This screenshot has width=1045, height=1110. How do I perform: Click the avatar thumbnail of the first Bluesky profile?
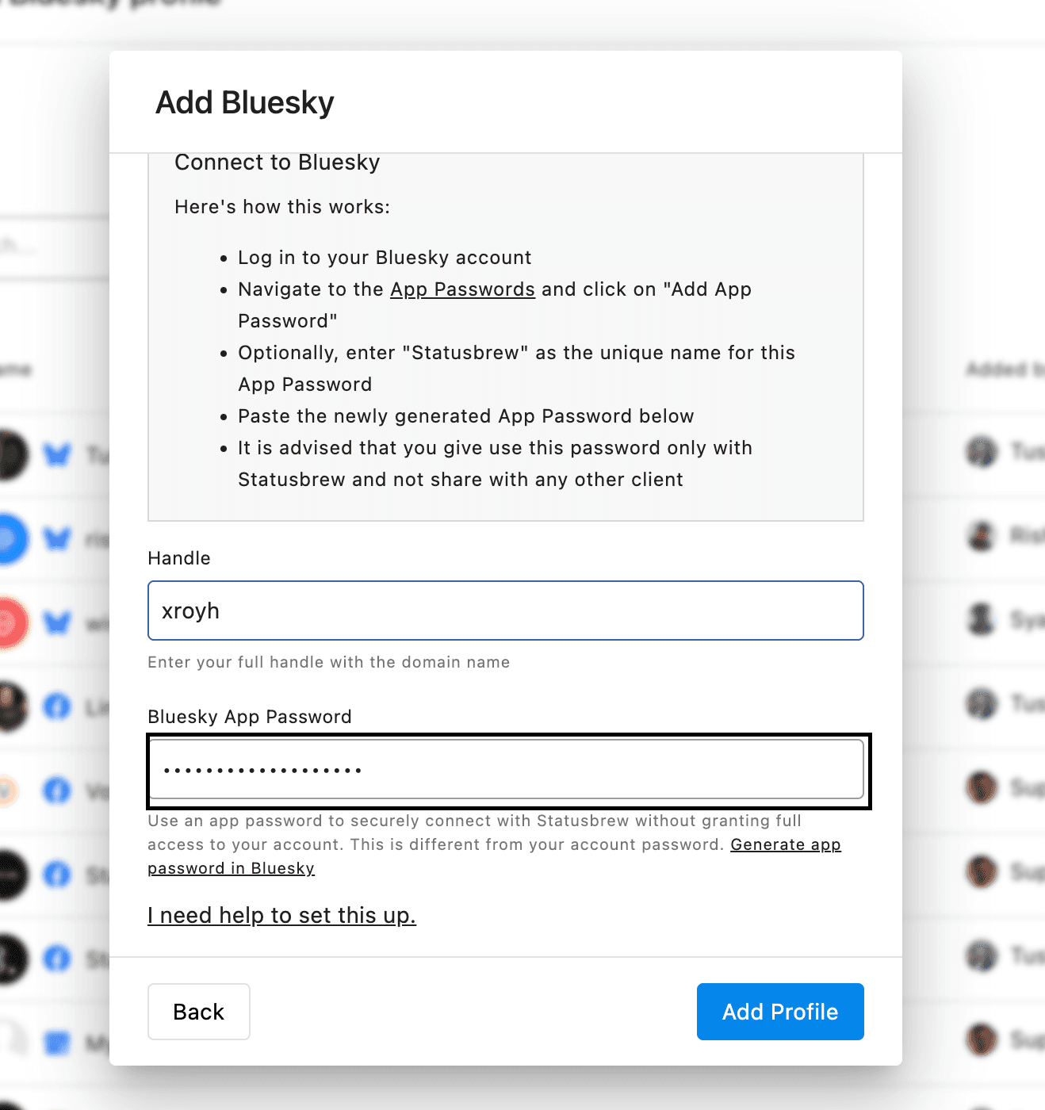pos(8,456)
